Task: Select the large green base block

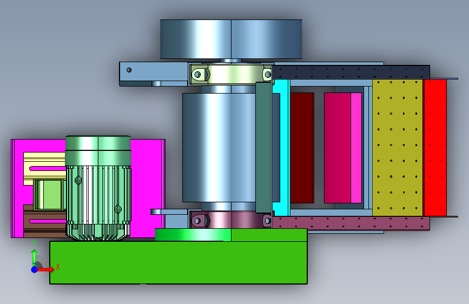Action: pos(179,262)
